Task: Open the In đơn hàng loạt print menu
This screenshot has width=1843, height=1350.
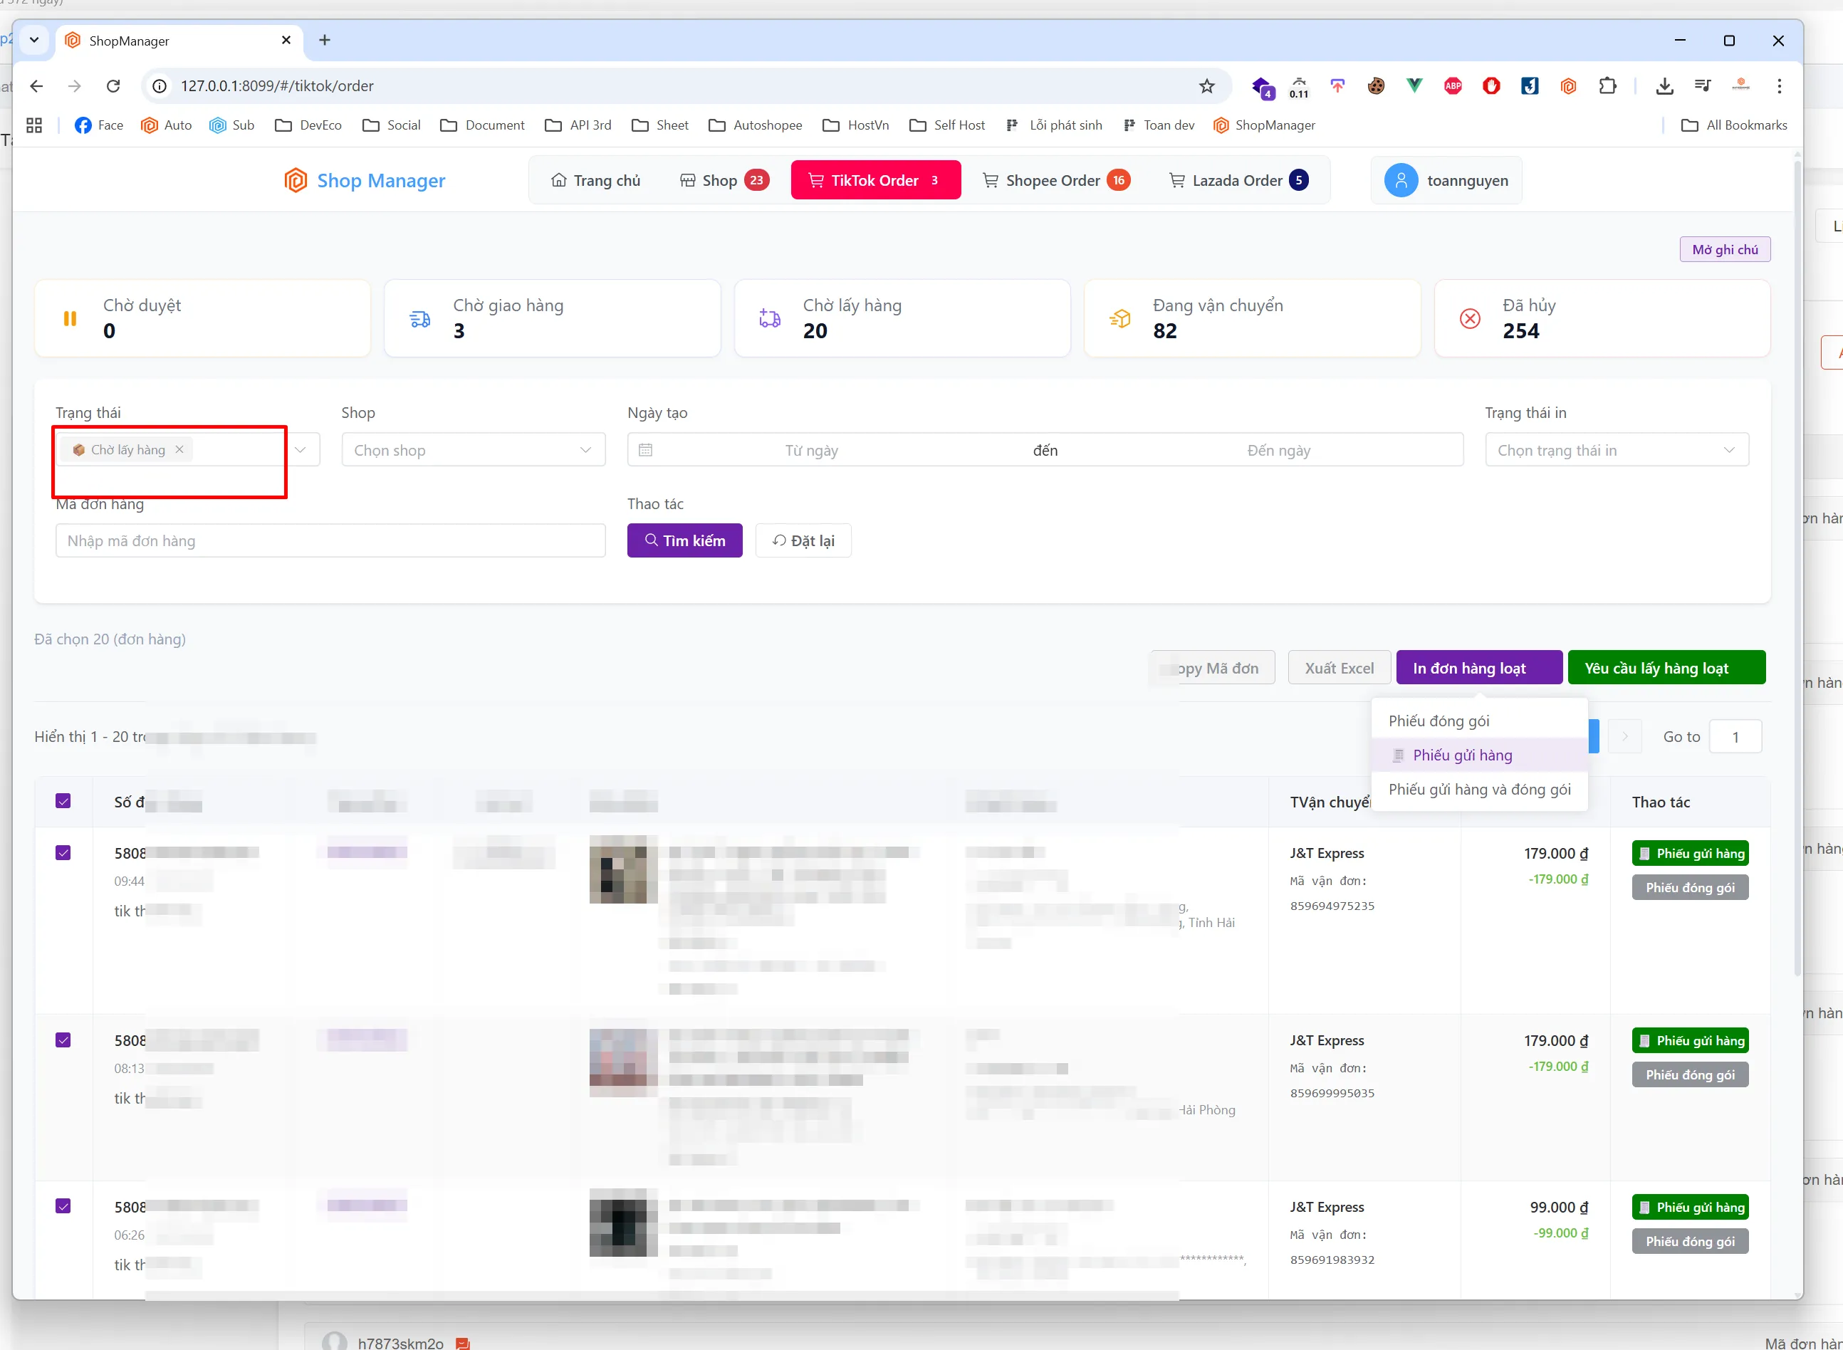Action: tap(1479, 668)
